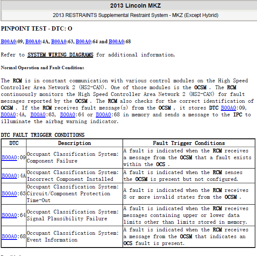
Task: Click paragraph B00A0 link before :4A,
Action: (x=8, y=115)
